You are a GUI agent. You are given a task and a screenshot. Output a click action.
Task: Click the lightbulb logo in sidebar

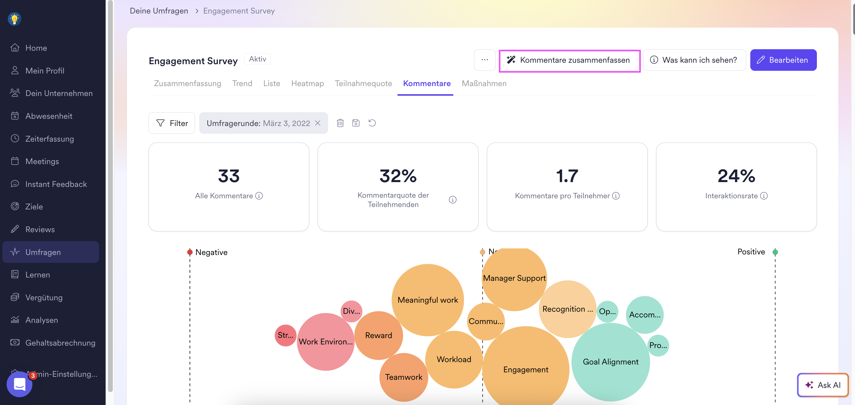(x=14, y=19)
